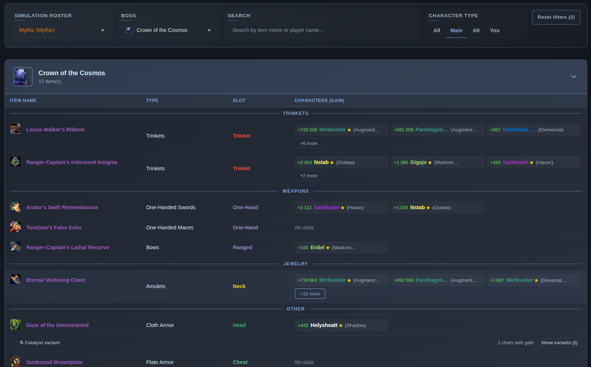Screen dimensions: 591x367
Task: Click the Catalyst variant label
Action: 40,343
